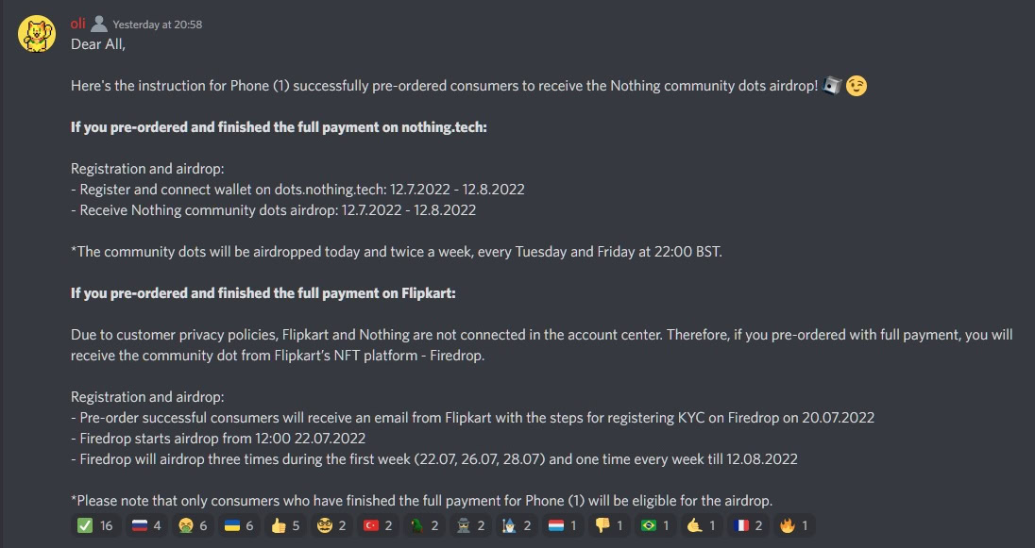Click the Yesterday at 20:58 timestamp
Image resolution: width=1035 pixels, height=548 pixels.
pyautogui.click(x=157, y=25)
